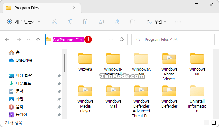Switch to details list view icon
Screen dimensions: 219x127
pyautogui.click(x=207, y=123)
